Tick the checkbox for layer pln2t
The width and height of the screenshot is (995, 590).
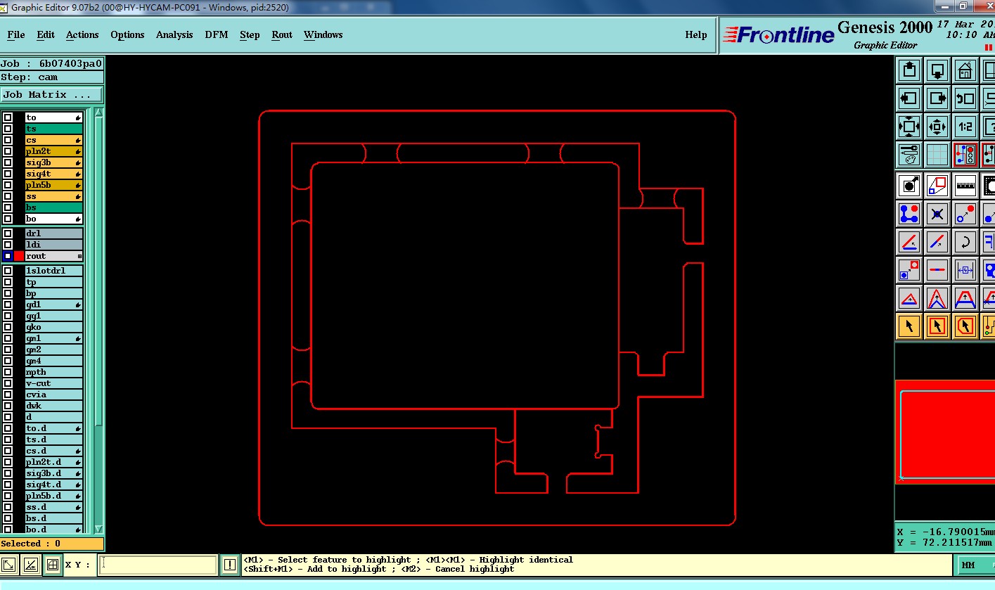(x=8, y=151)
